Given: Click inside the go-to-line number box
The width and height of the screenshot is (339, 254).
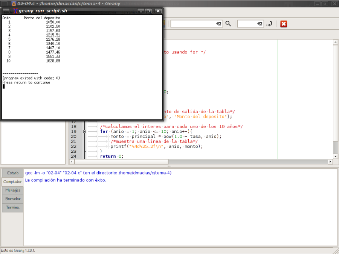Looking at the screenshot, I should (247, 24).
